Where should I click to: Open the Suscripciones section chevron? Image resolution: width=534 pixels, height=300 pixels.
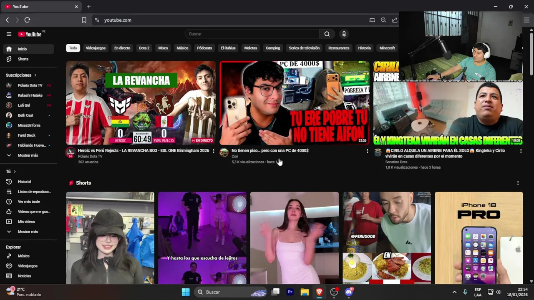(x=35, y=75)
